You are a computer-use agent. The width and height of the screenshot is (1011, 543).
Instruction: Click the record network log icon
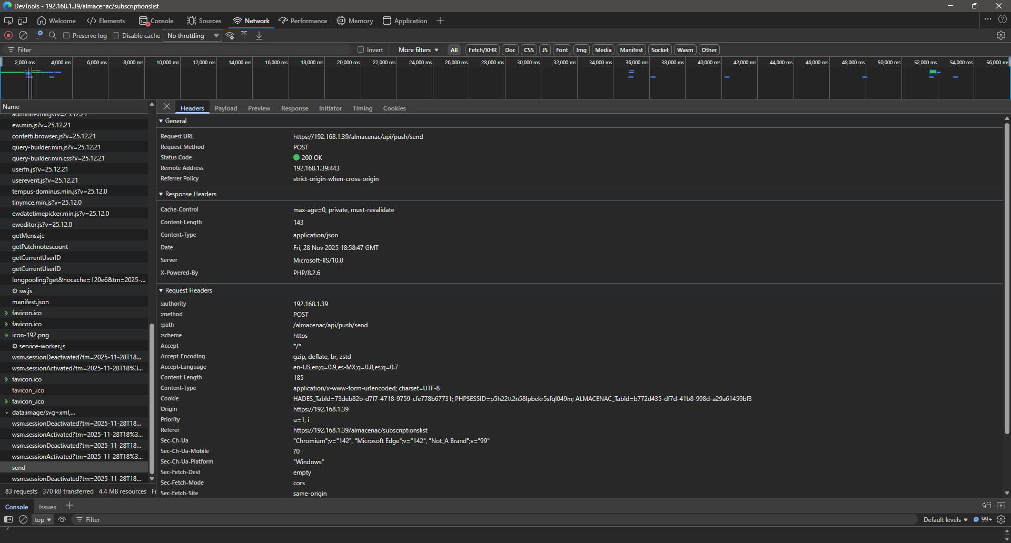point(8,35)
